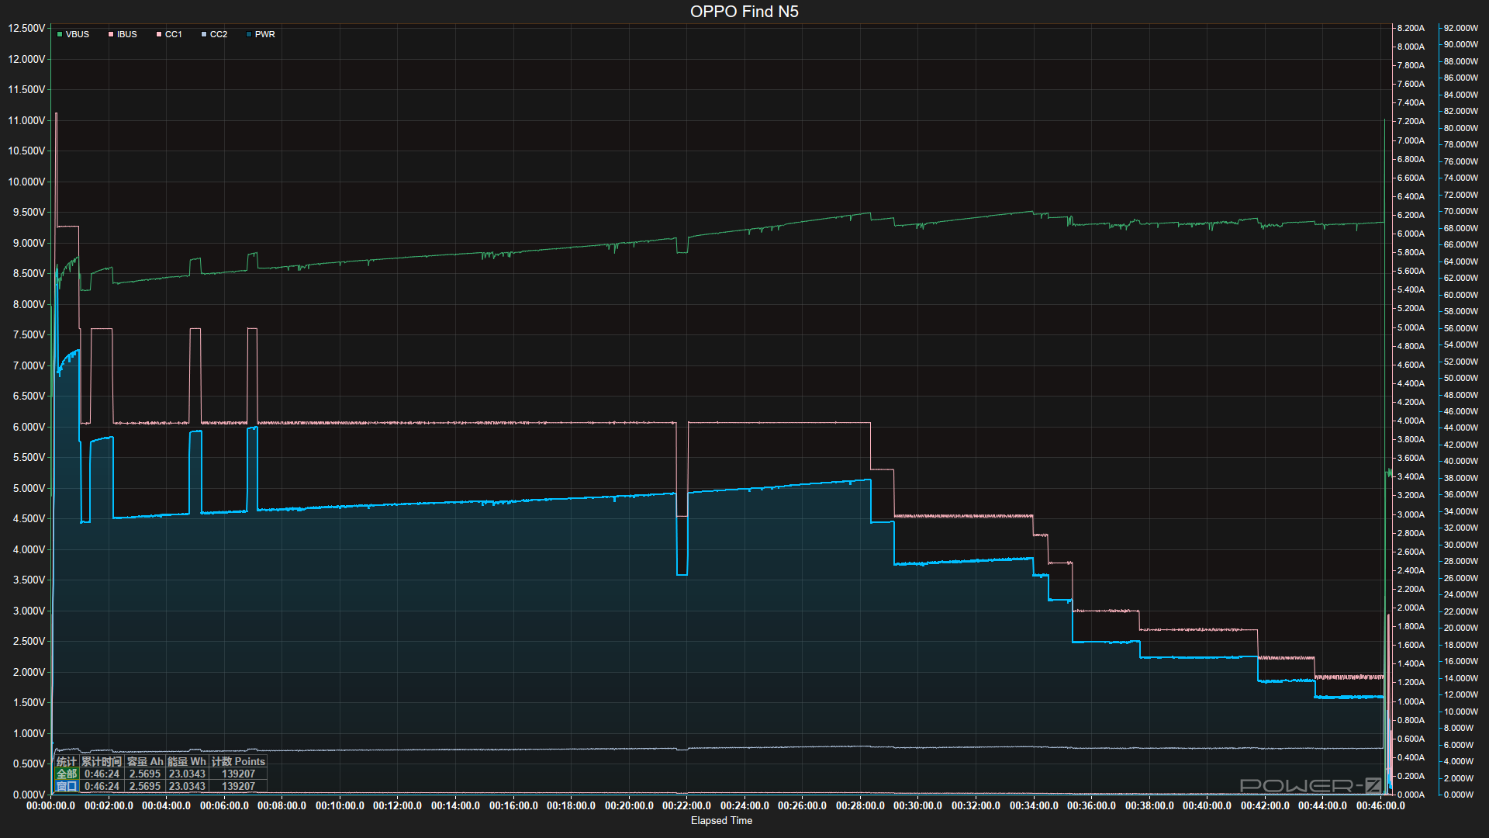
Task: Select the 窗口 row header in stats table
Action: (x=67, y=786)
